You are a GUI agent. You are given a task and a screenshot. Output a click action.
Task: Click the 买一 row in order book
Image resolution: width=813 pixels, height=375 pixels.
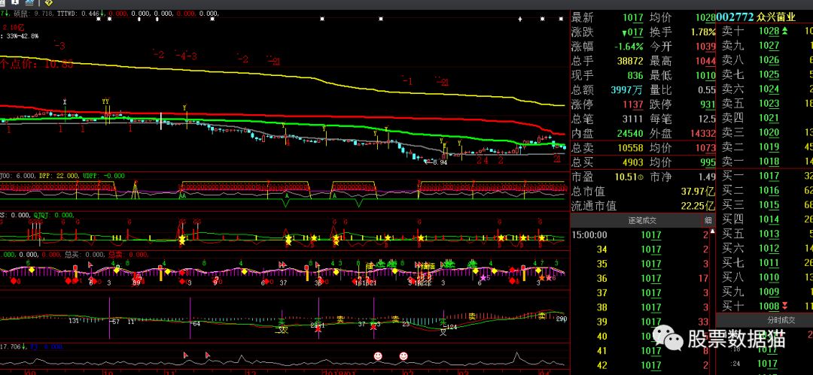tap(765, 176)
